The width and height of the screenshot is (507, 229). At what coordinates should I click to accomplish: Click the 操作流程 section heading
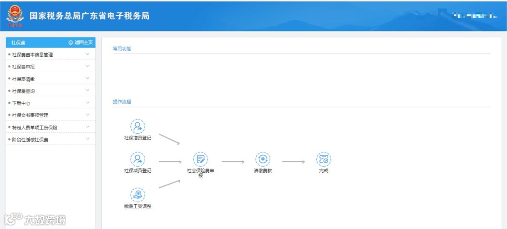pyautogui.click(x=122, y=102)
